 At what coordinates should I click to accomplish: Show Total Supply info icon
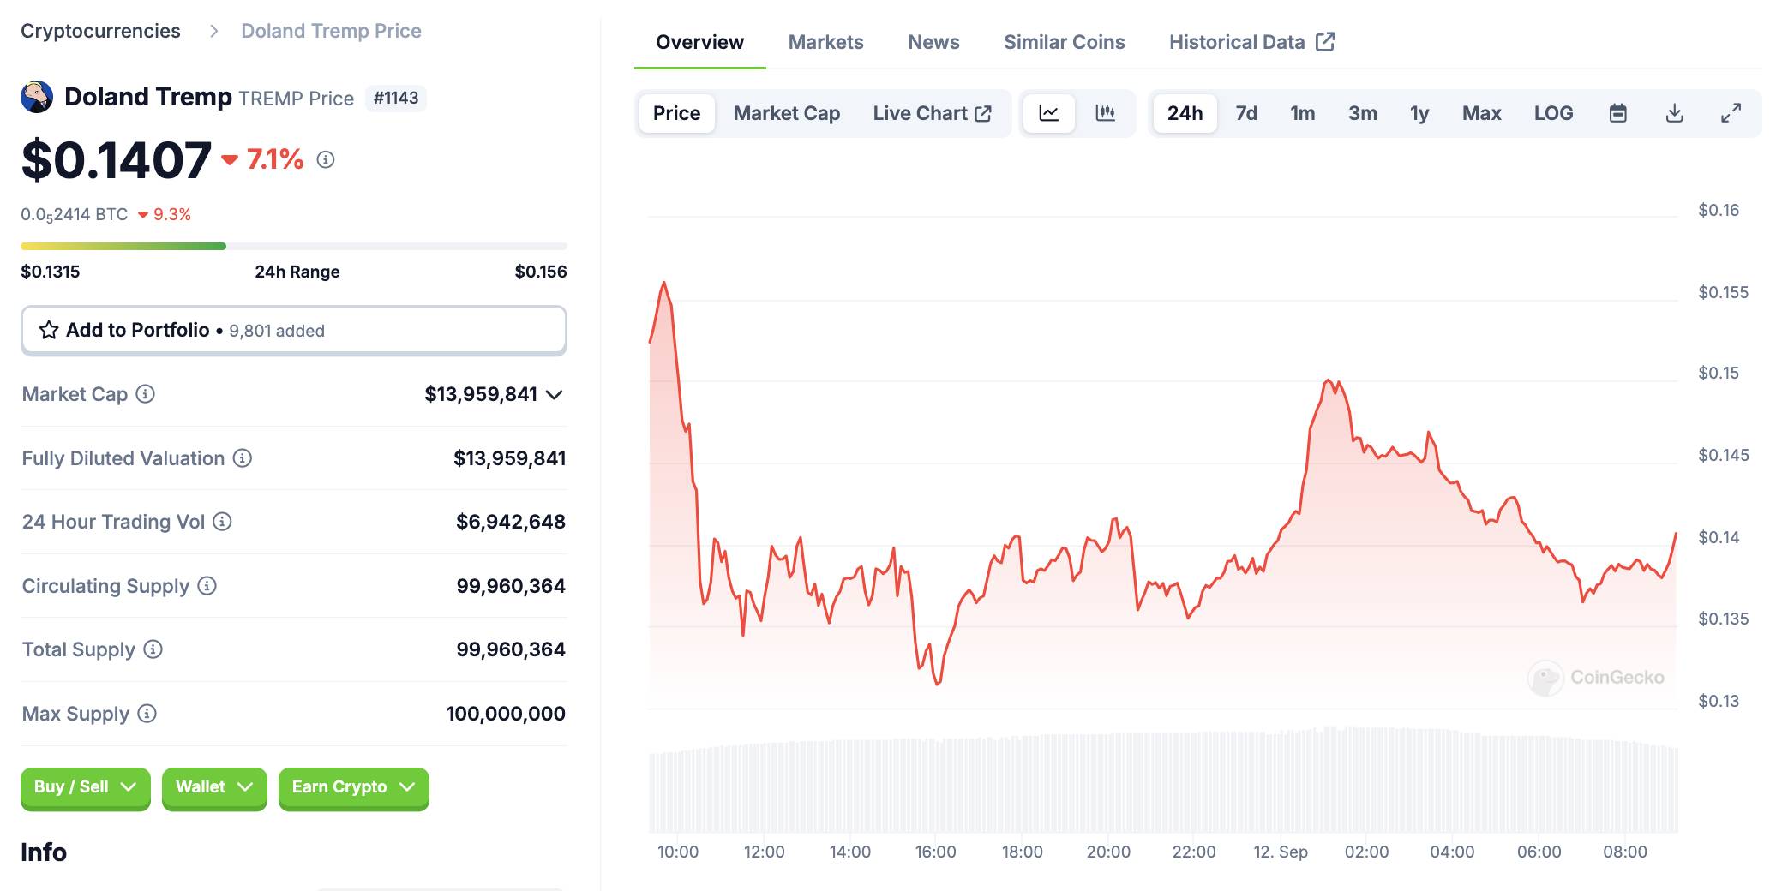[x=153, y=649]
